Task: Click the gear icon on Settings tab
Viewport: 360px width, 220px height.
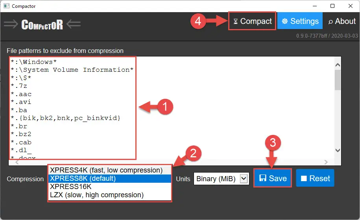Action: coord(285,21)
